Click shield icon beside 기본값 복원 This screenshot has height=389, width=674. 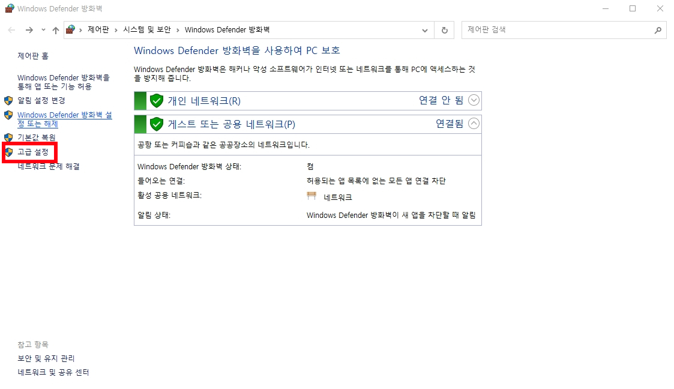tap(8, 137)
